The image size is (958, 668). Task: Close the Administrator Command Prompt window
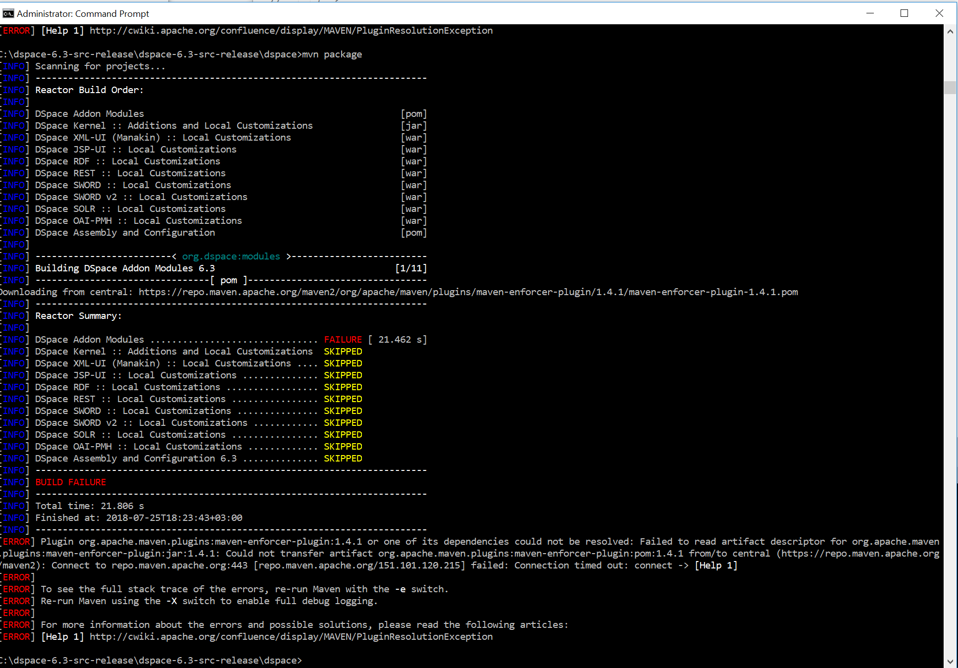coord(939,13)
